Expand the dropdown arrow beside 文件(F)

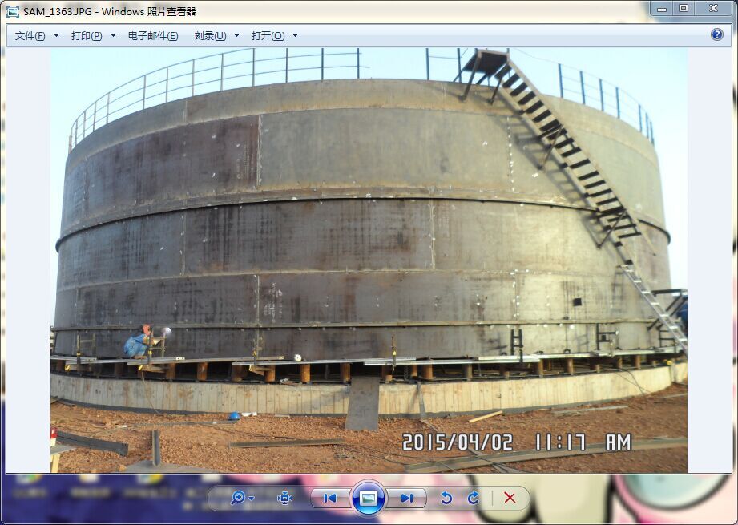click(x=57, y=36)
